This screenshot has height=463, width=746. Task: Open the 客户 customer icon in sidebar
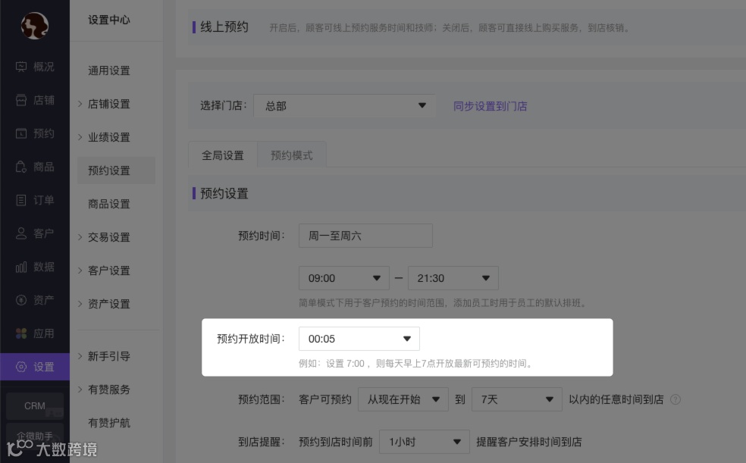21,233
